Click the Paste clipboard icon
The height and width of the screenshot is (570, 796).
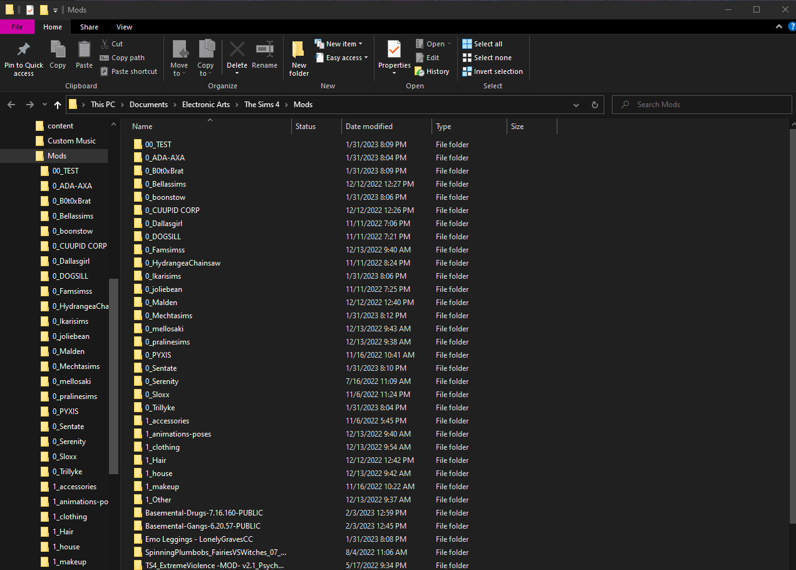point(84,54)
